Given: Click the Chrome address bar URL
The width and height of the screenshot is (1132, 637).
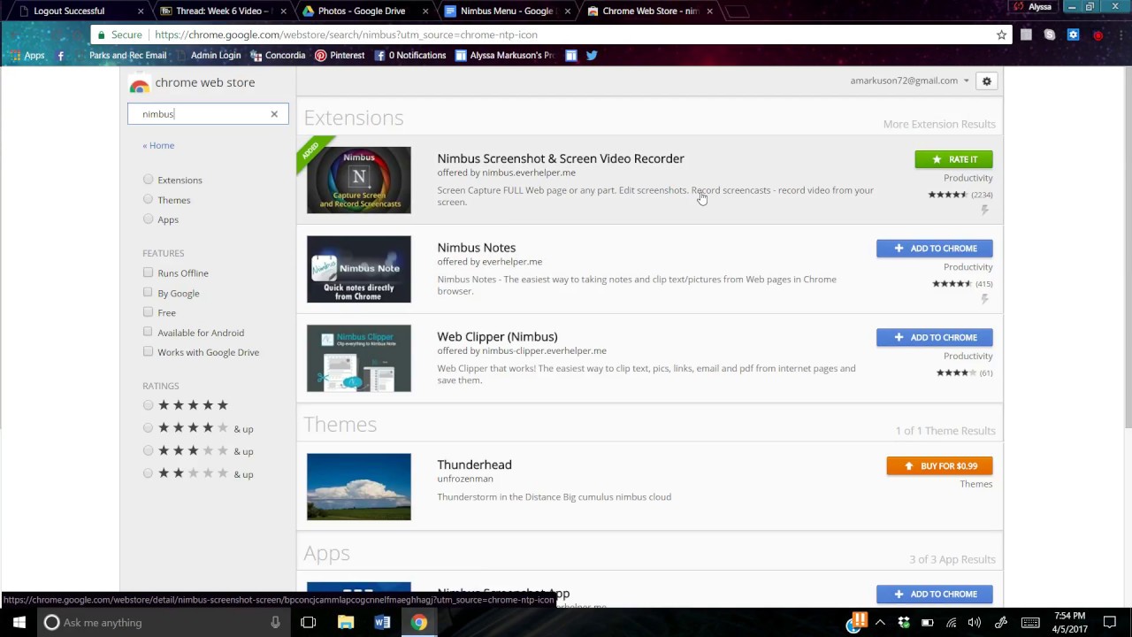Looking at the screenshot, I should pyautogui.click(x=346, y=35).
